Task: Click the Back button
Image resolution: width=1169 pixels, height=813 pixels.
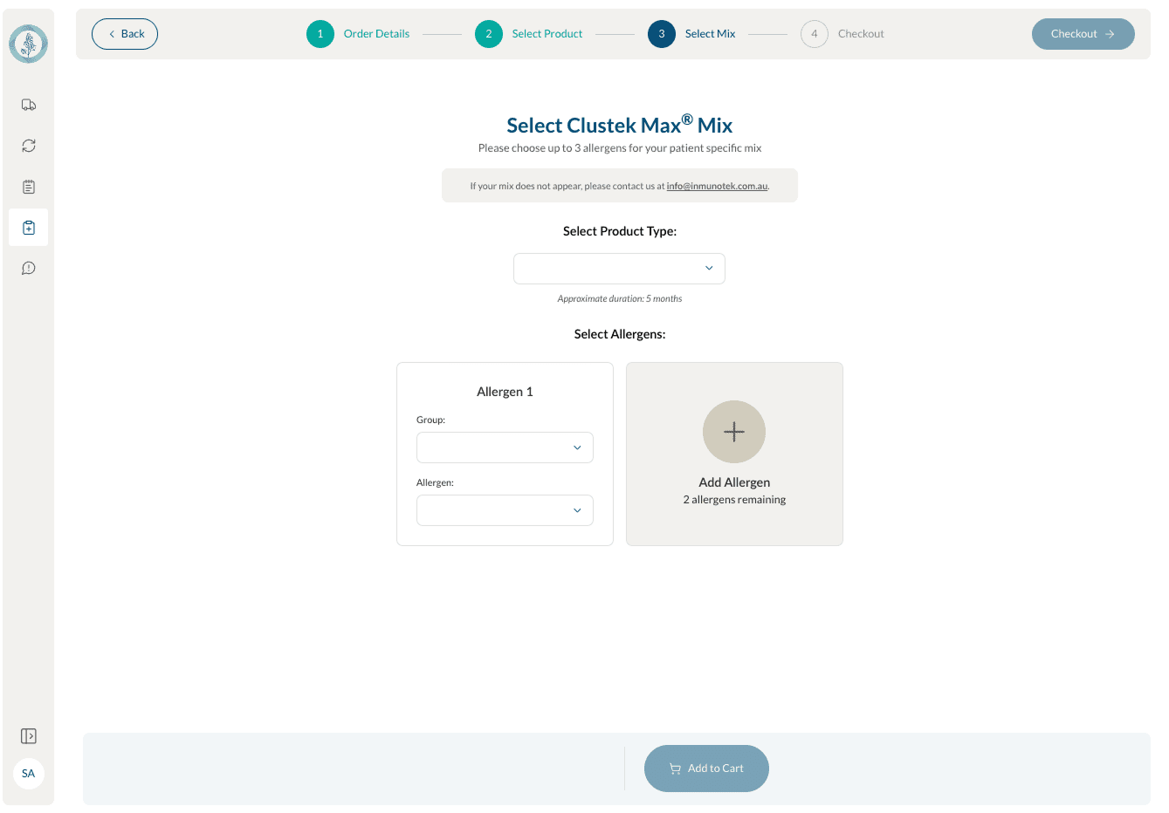Action: 125,34
